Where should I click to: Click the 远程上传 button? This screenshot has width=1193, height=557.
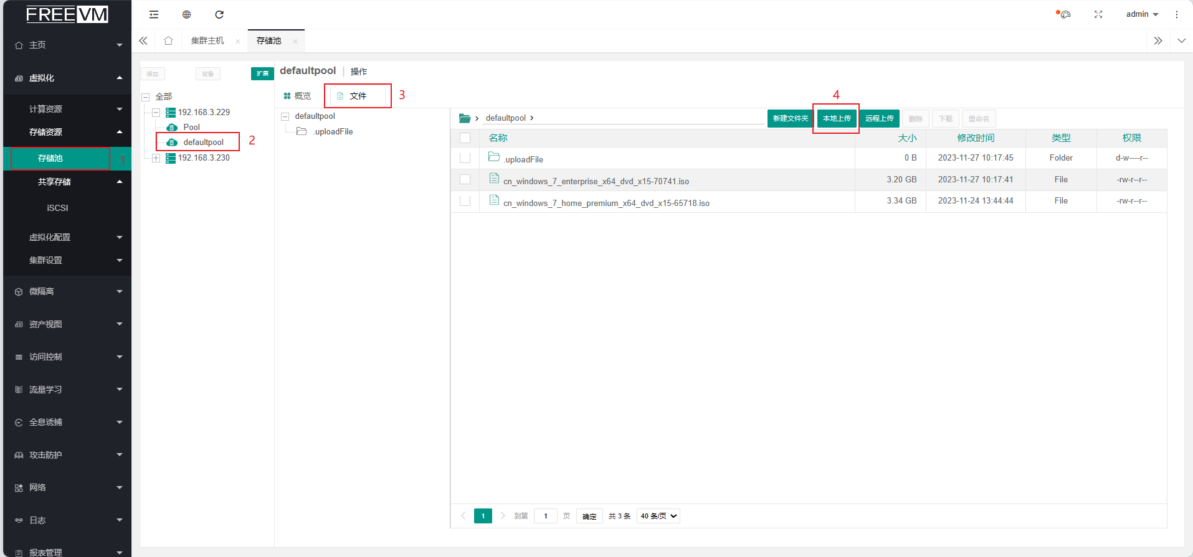[x=879, y=118]
